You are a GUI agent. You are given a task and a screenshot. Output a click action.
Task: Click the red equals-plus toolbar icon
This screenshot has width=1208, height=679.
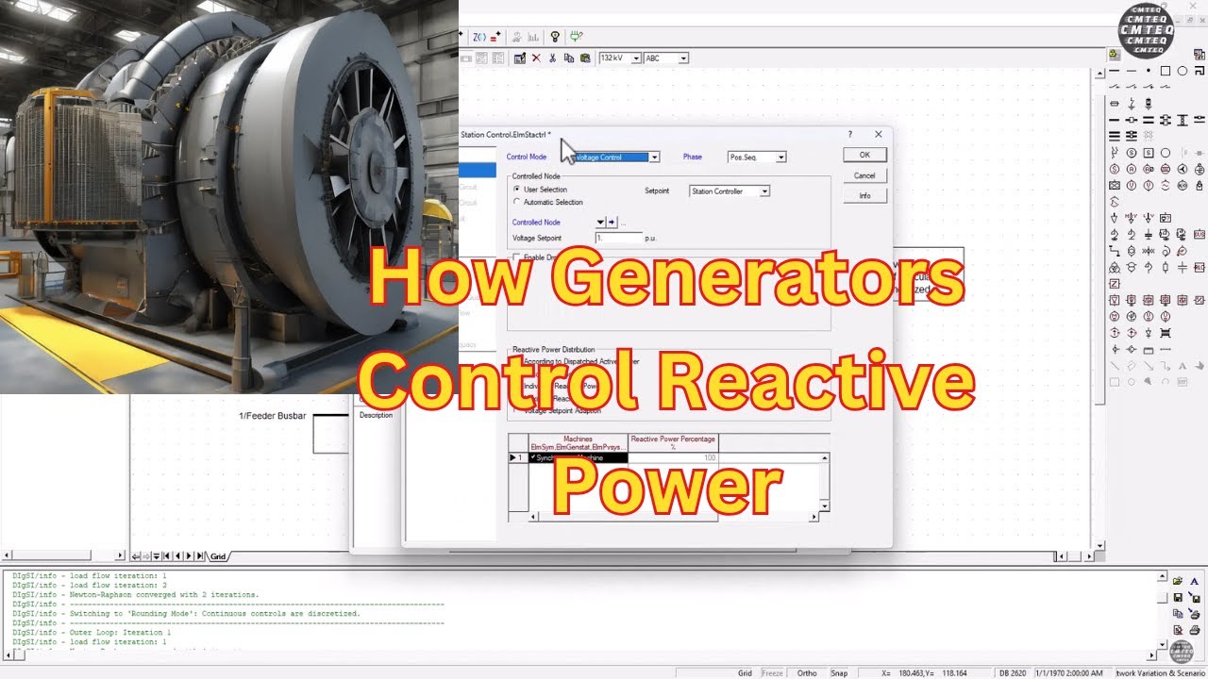pos(495,37)
